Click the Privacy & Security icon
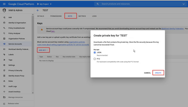 click(4, 70)
